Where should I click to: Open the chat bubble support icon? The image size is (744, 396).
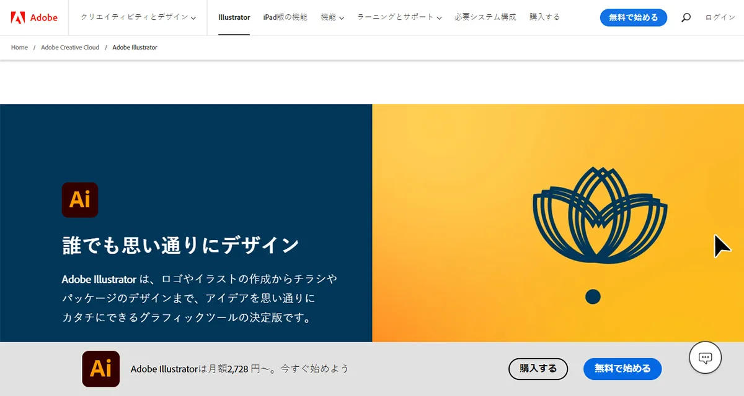pyautogui.click(x=705, y=358)
